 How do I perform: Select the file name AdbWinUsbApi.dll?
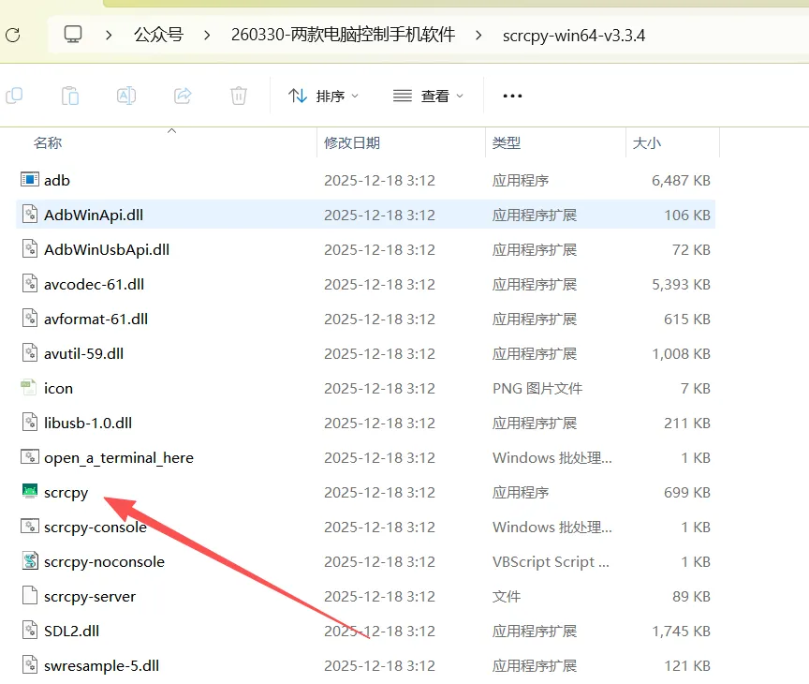coord(107,249)
